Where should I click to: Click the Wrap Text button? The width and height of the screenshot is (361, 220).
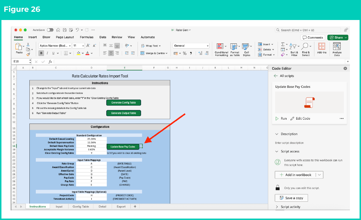point(151,46)
